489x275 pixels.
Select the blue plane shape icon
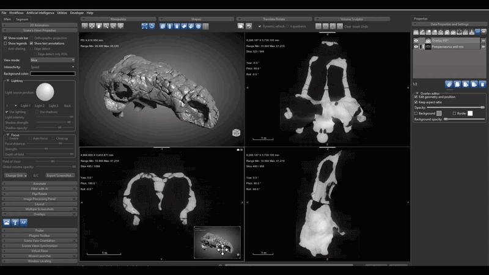coord(184,26)
